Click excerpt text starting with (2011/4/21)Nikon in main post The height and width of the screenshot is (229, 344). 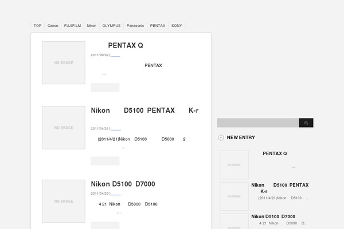(142, 143)
